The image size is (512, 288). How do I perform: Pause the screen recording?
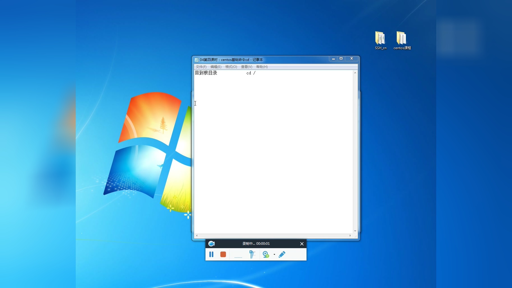click(x=211, y=254)
